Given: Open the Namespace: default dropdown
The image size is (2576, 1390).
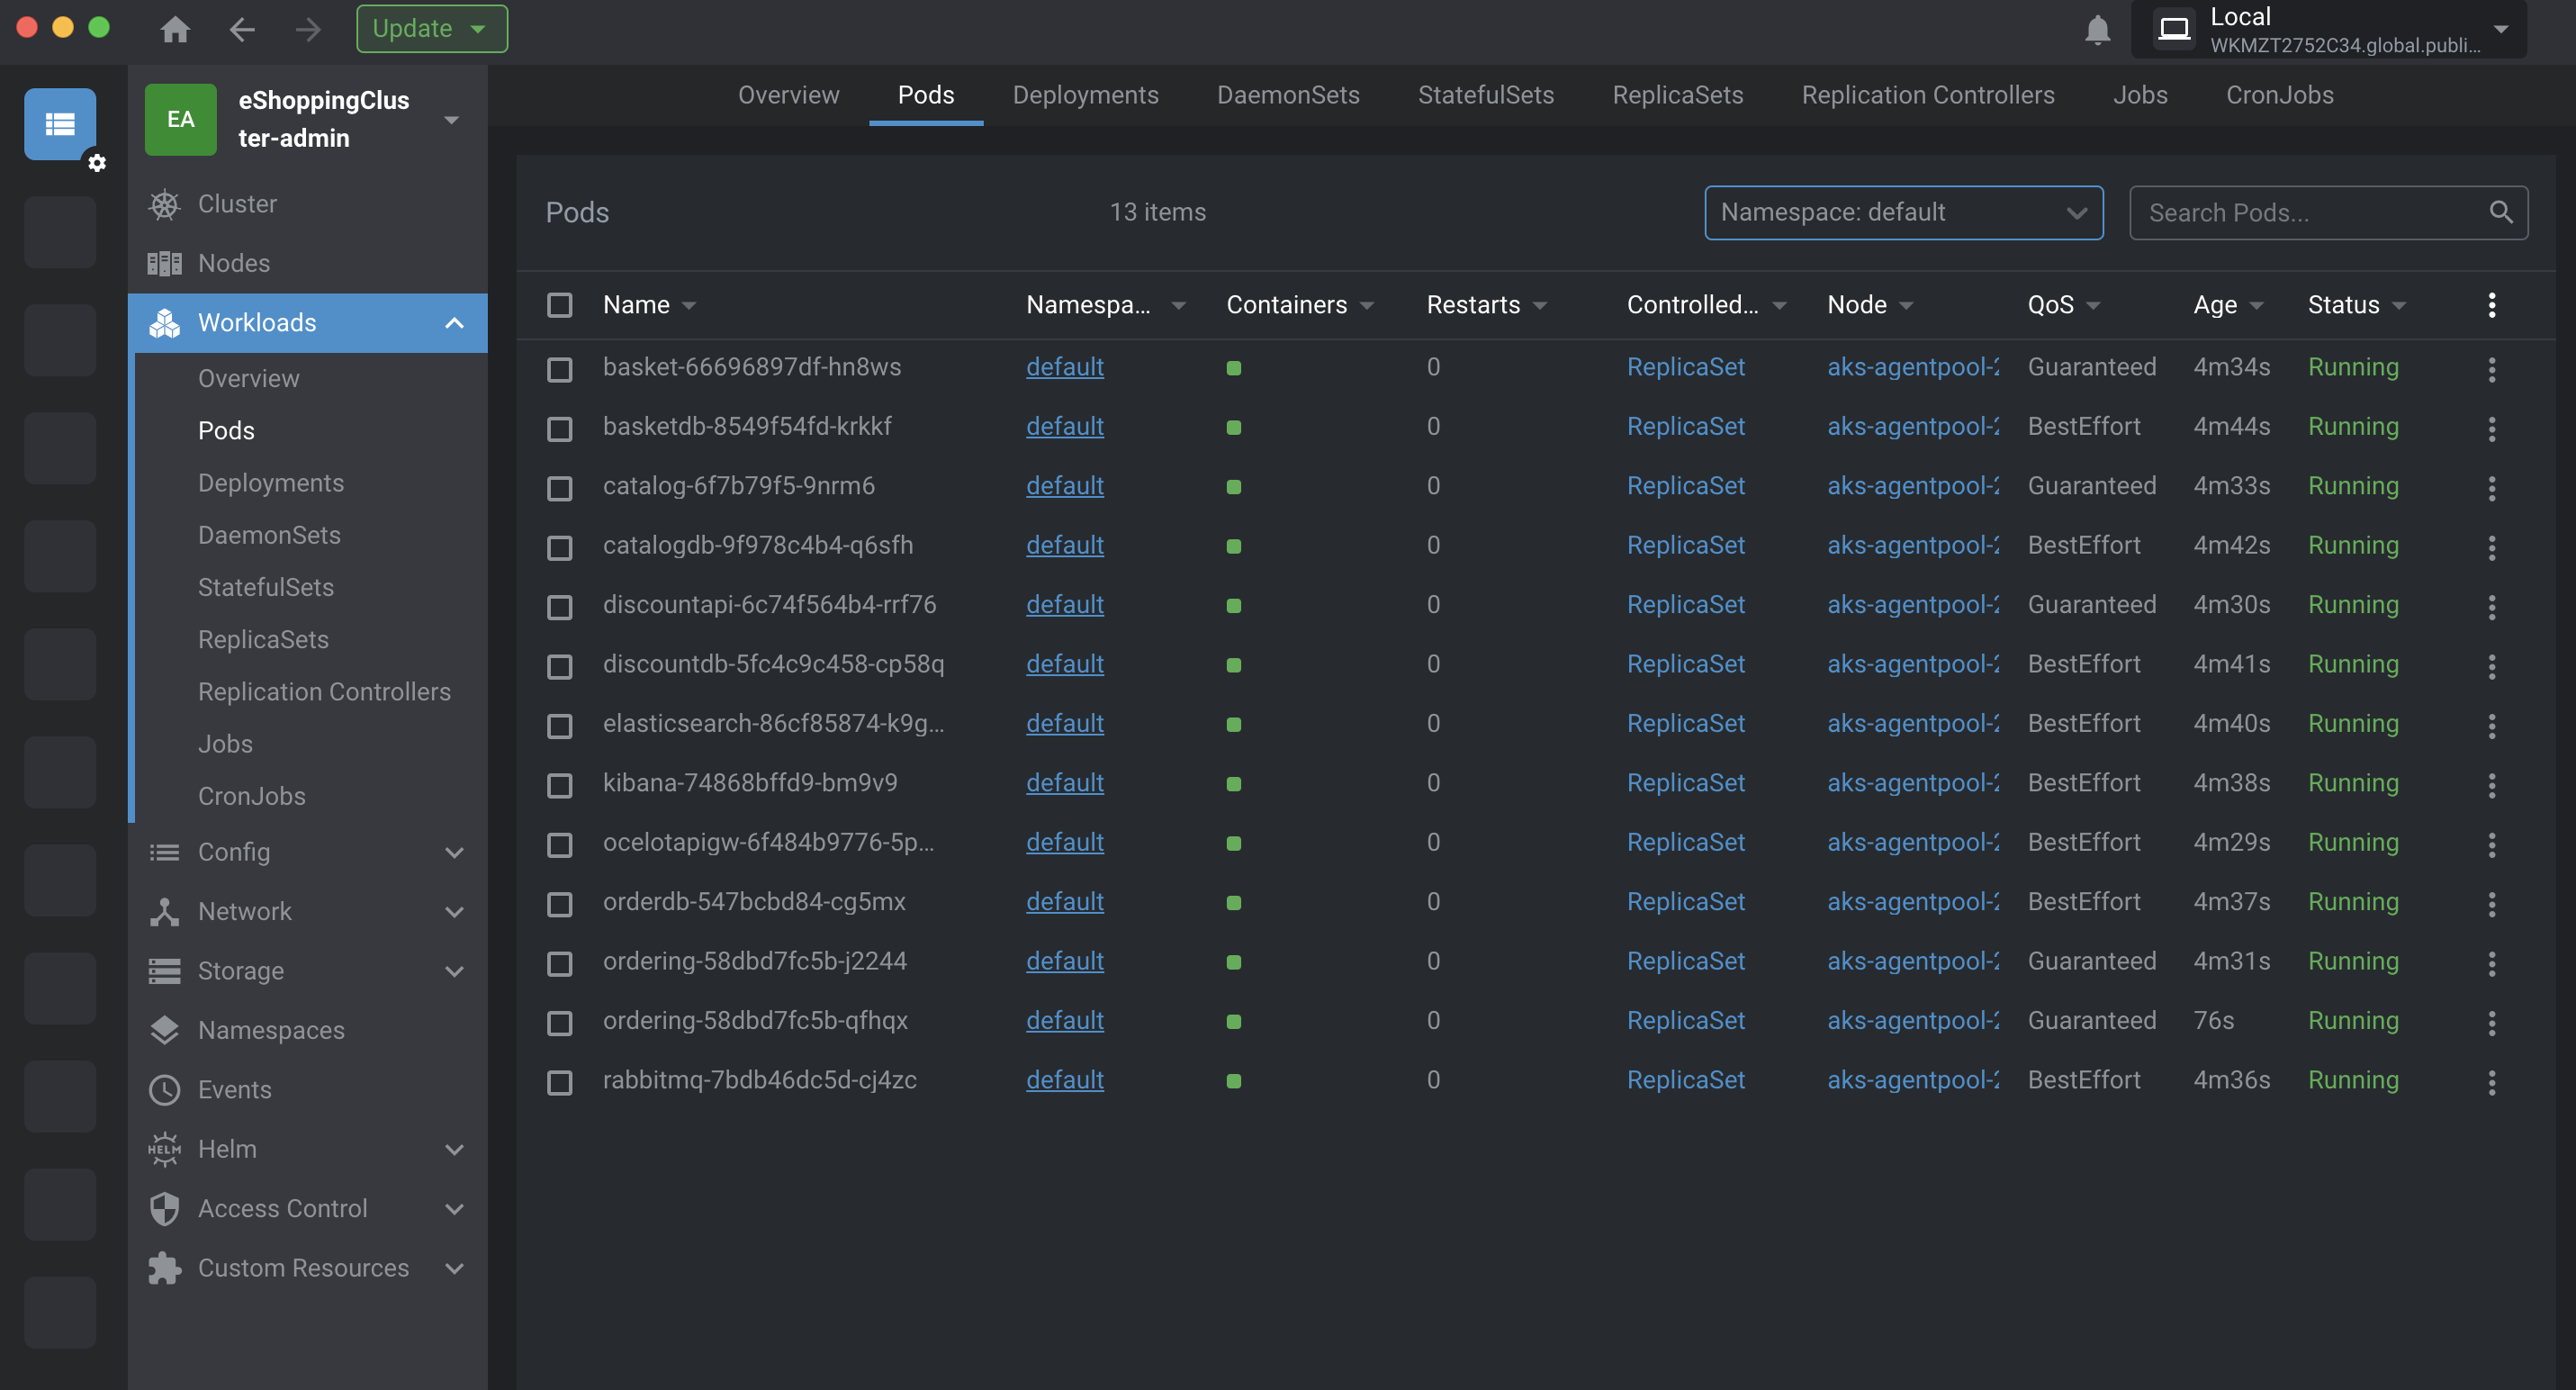Looking at the screenshot, I should pyautogui.click(x=1903, y=212).
